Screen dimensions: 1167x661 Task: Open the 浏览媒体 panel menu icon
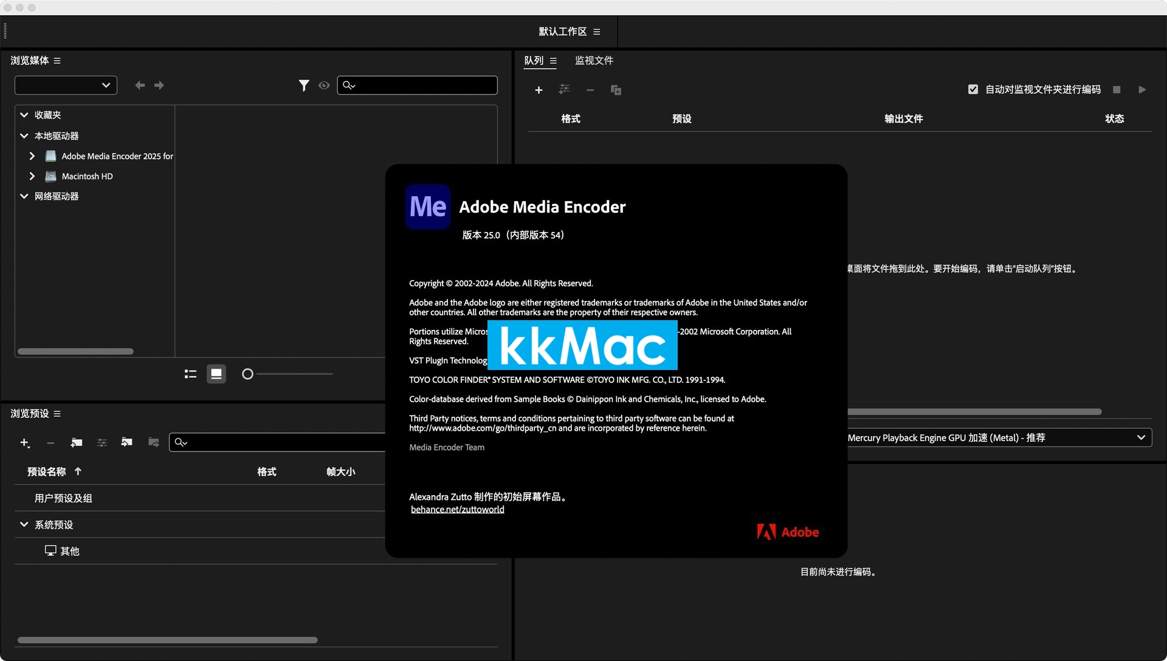[x=57, y=61]
